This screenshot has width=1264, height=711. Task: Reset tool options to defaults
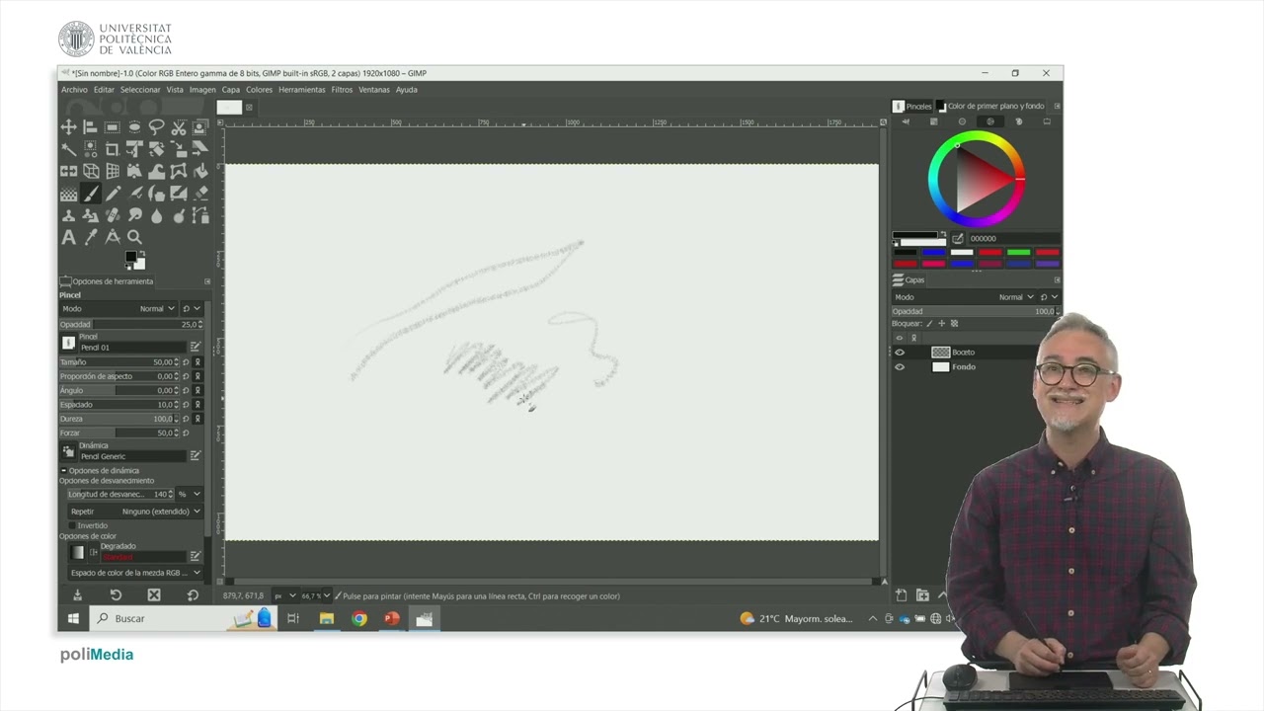(192, 595)
